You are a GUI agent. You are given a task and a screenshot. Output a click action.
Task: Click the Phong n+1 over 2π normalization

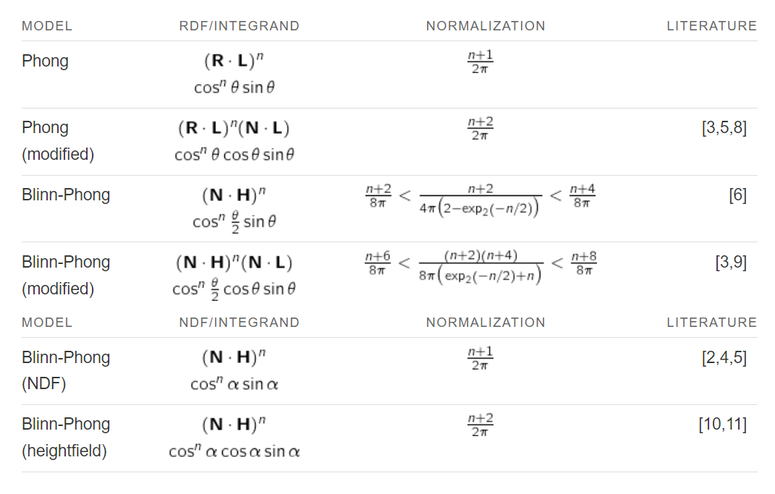click(480, 61)
